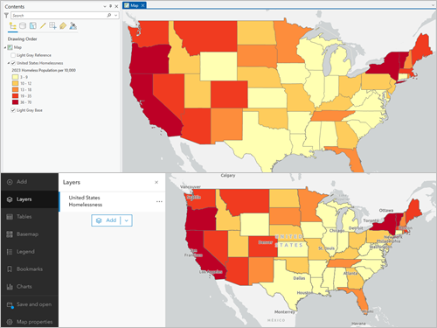
Task: Open Tables in the sidebar menu
Action: (x=24, y=217)
